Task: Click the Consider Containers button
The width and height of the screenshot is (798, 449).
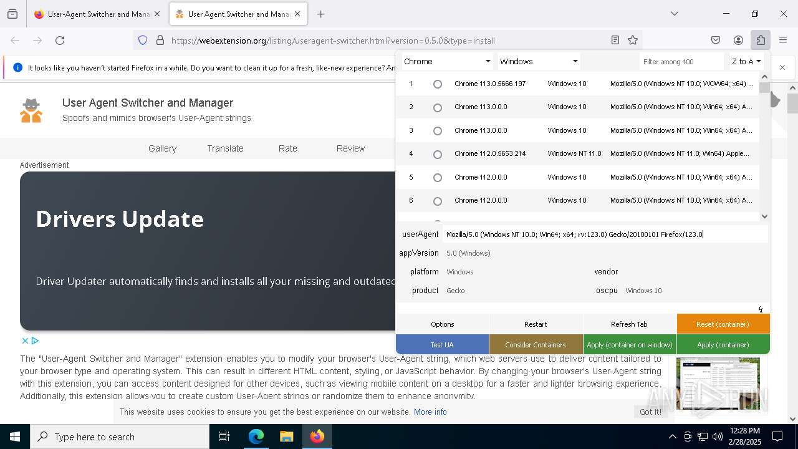Action: point(536,344)
